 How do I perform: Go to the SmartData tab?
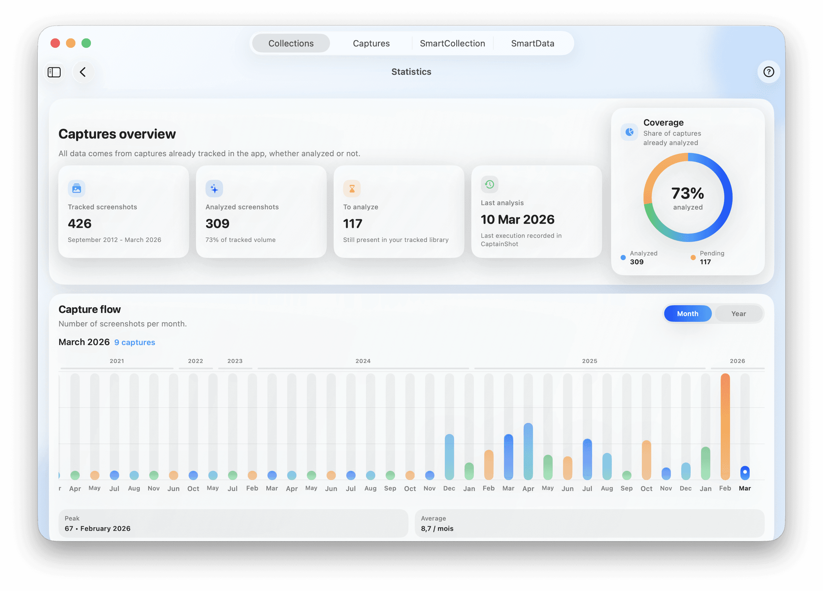[x=532, y=43]
